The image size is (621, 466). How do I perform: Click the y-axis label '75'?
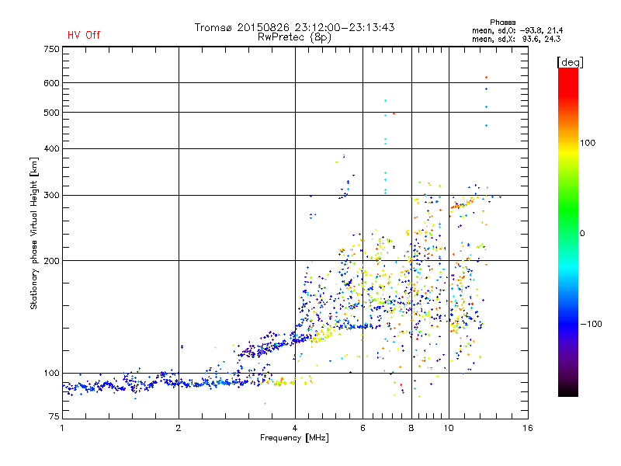pyautogui.click(x=54, y=416)
